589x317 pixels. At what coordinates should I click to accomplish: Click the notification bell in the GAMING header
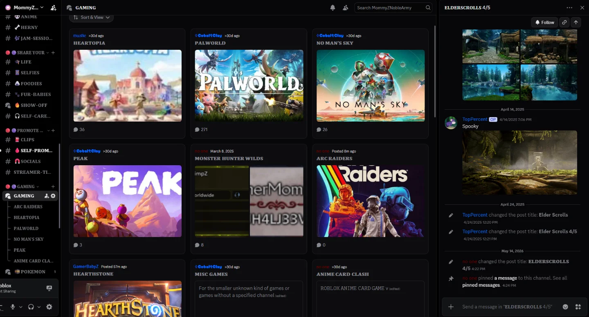pyautogui.click(x=333, y=8)
